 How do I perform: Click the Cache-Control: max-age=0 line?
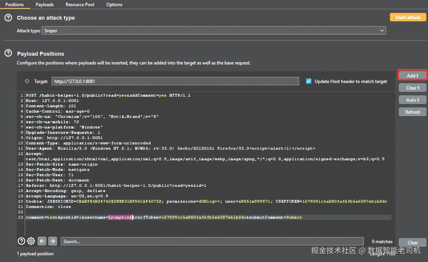click(x=58, y=111)
